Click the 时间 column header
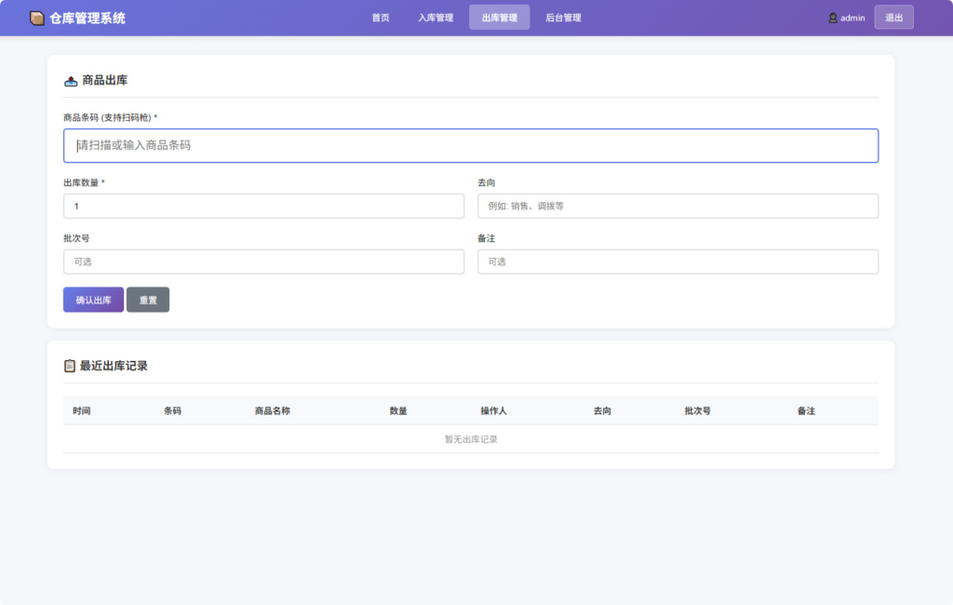953x605 pixels. tap(82, 411)
